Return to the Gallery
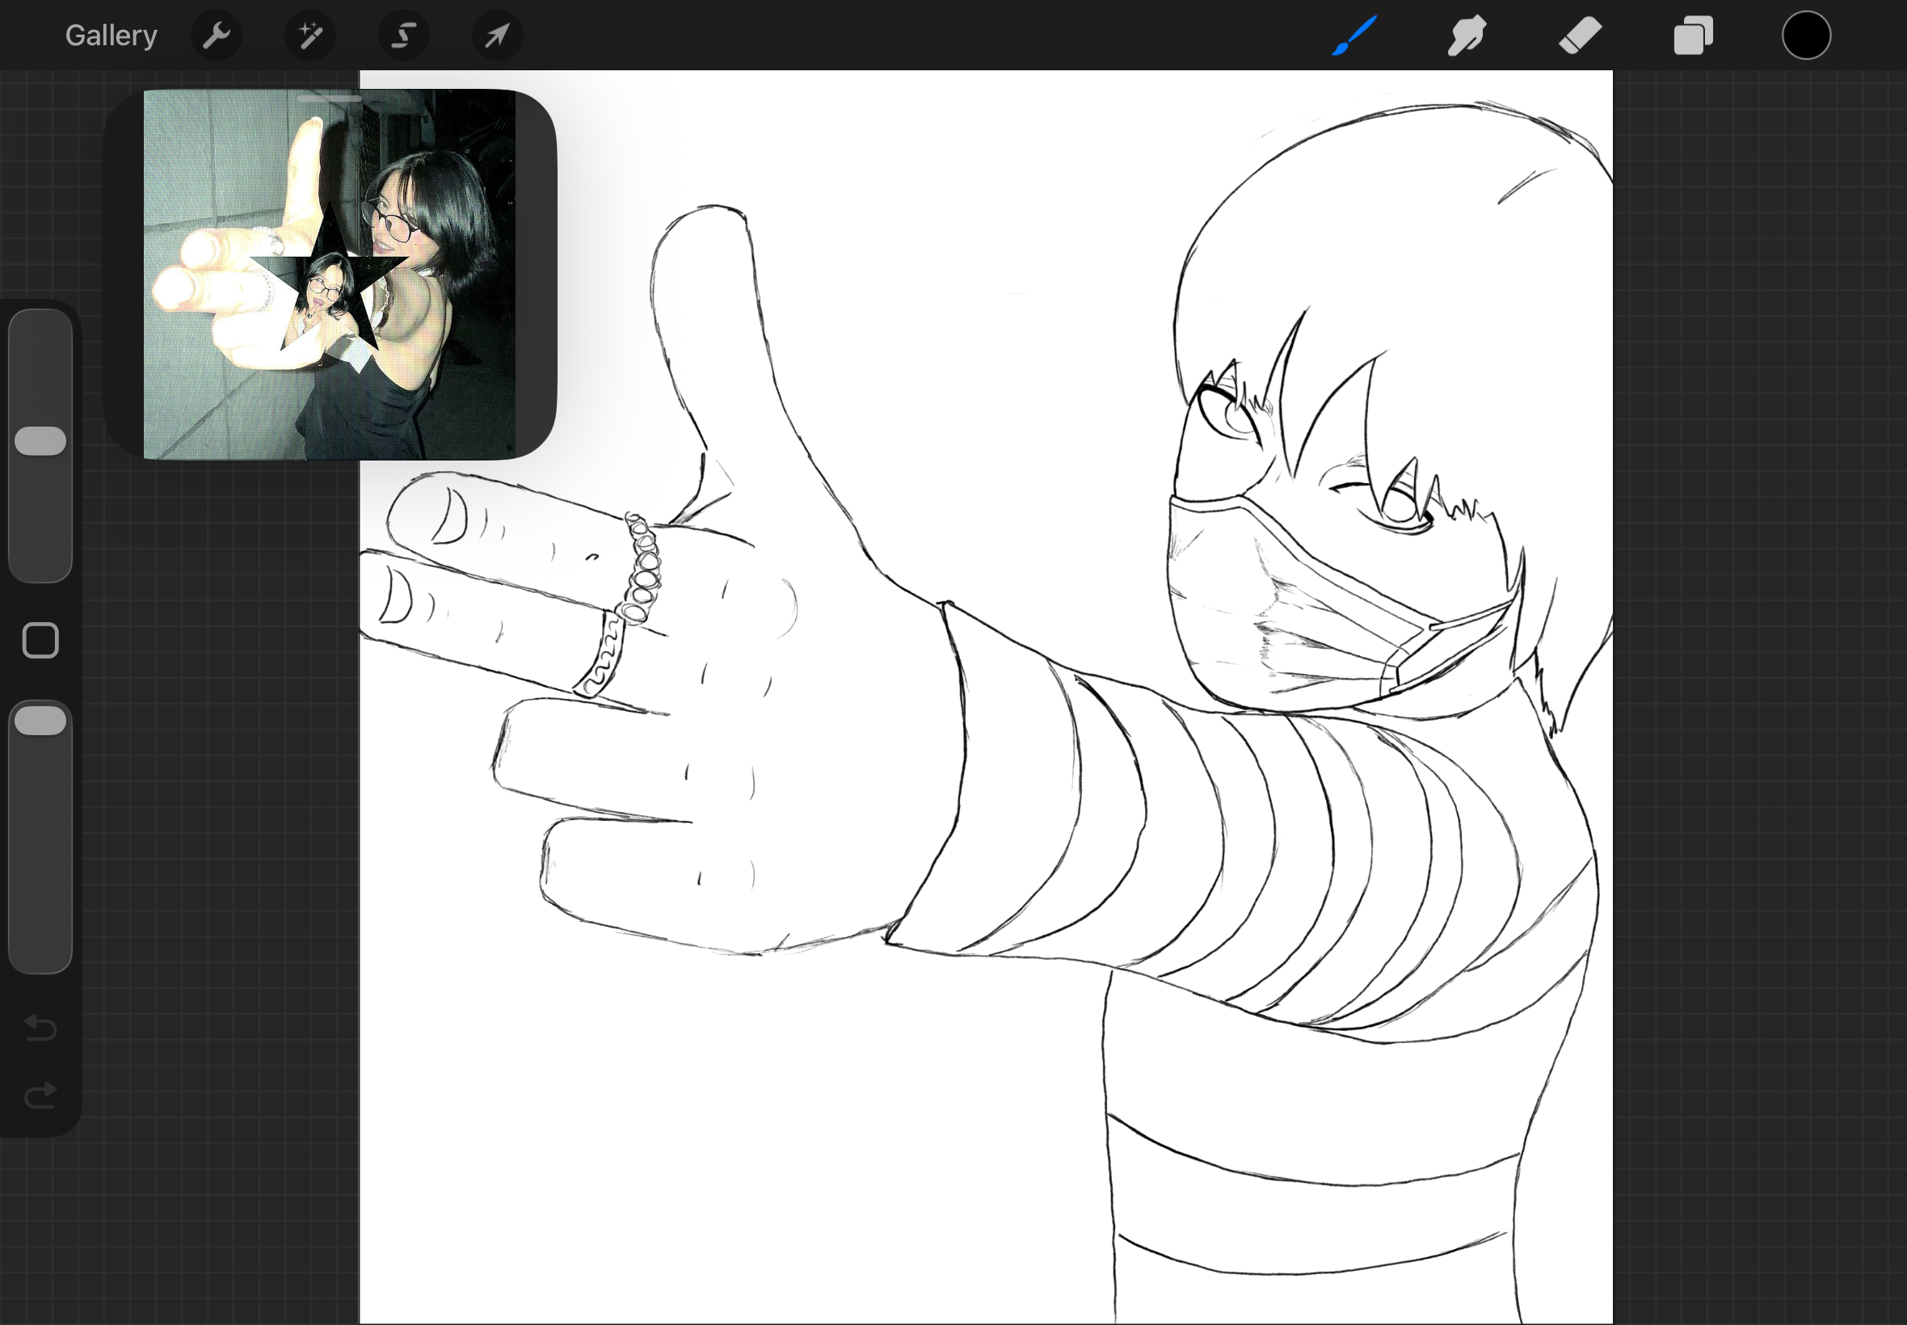 (112, 36)
